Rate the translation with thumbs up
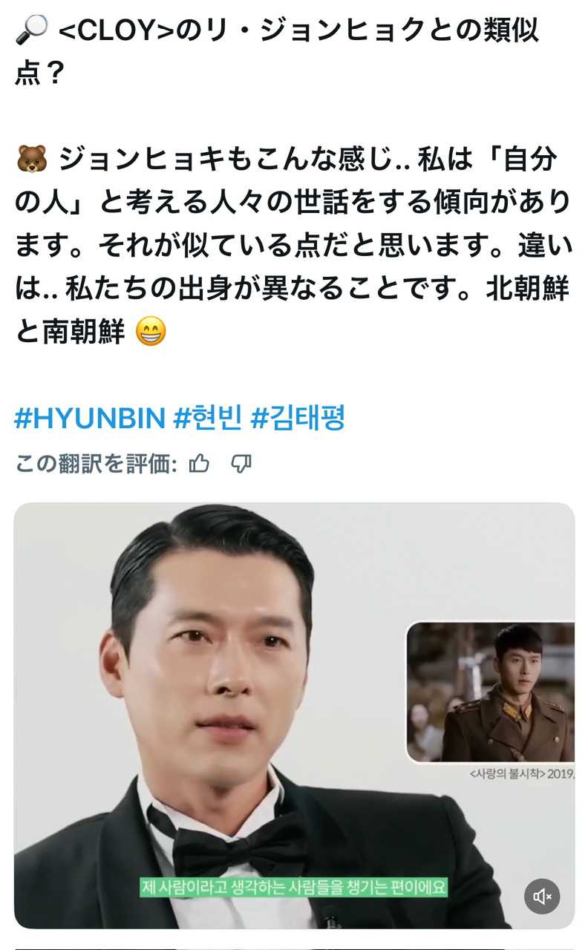588x950 pixels. pos(199,465)
